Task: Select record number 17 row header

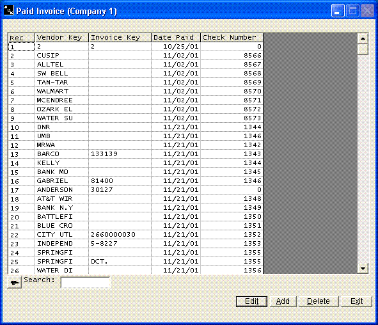Action: (22, 190)
